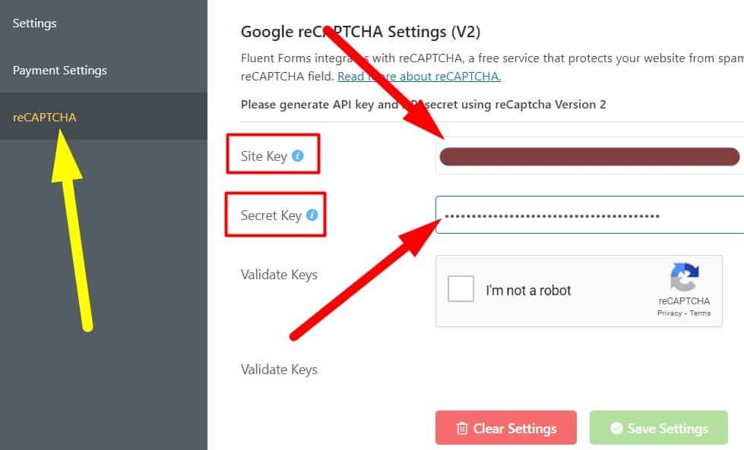Open the "Read more about reCAPTCHA" link
744x450 pixels.
click(419, 77)
